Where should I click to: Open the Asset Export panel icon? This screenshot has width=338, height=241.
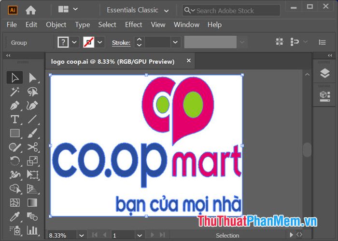(325, 96)
